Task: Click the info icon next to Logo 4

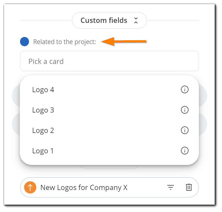Action: coord(185,90)
